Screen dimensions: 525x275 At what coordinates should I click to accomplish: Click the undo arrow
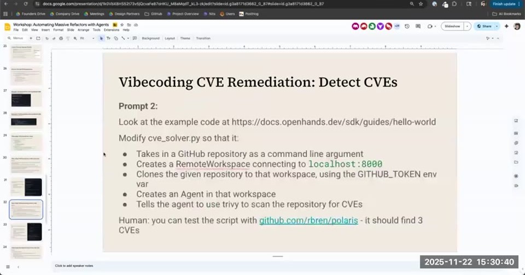(46, 38)
